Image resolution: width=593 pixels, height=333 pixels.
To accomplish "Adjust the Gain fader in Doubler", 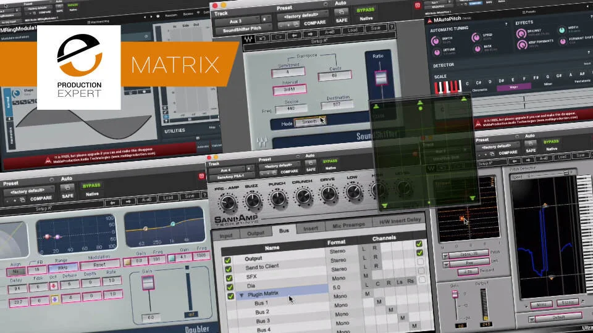I will [x=148, y=282].
